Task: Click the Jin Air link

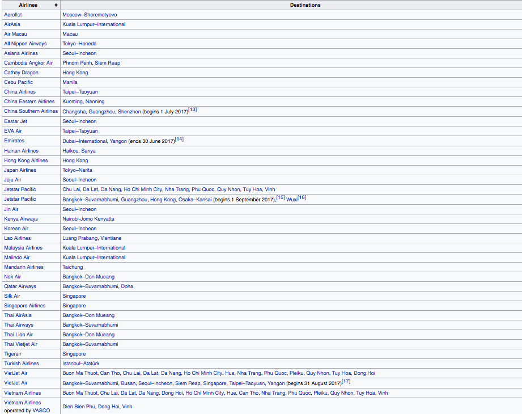Action: point(11,209)
